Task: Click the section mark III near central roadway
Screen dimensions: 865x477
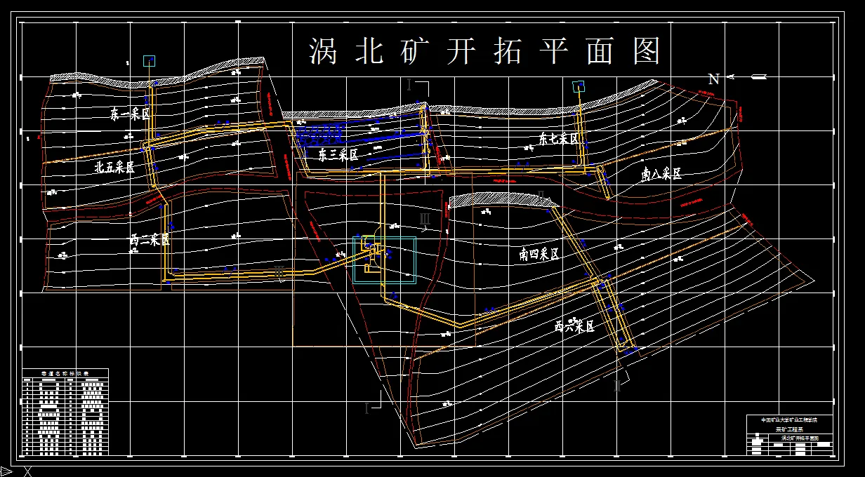Action: click(x=425, y=219)
